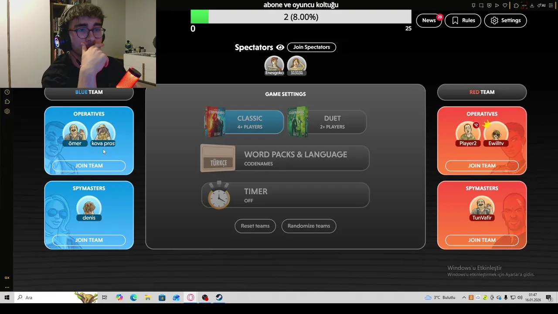The height and width of the screenshot is (314, 558).
Task: Open the notification center icon
Action: [x=549, y=298]
